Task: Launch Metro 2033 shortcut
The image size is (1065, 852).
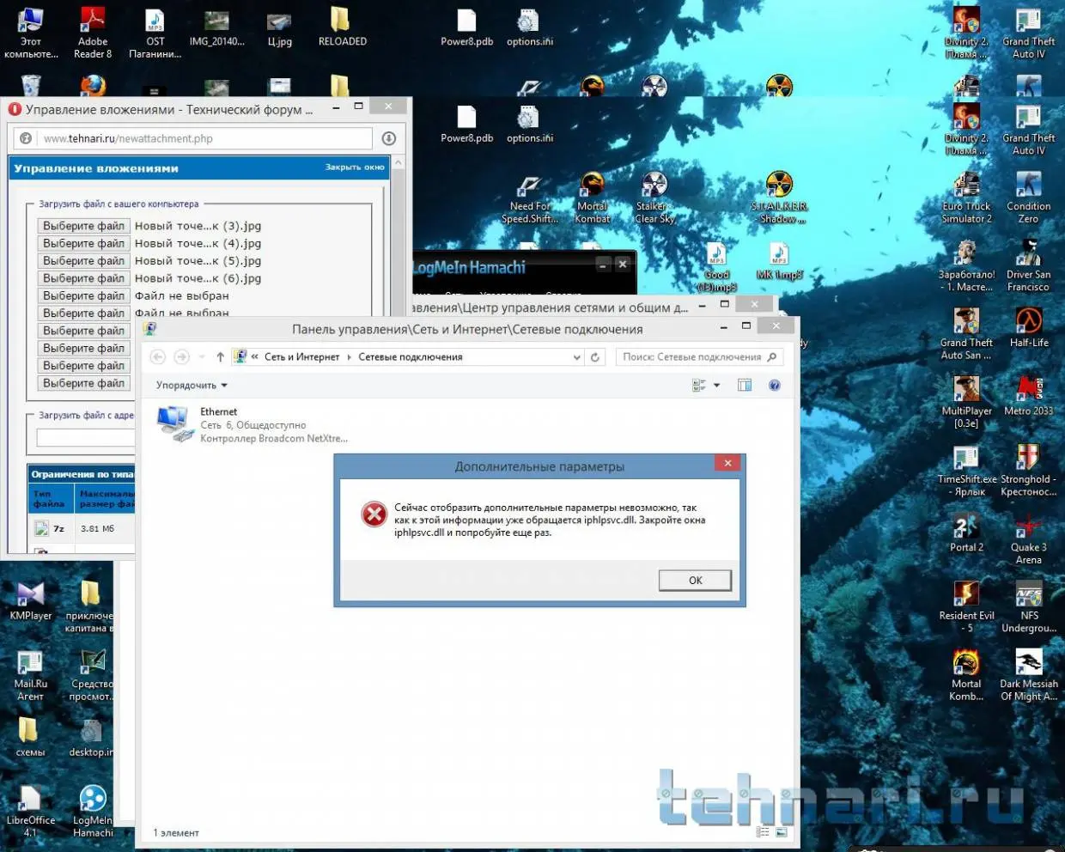Action: pos(1028,396)
